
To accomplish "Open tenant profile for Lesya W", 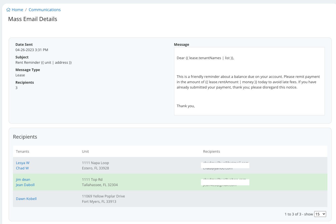I will [23, 163].
